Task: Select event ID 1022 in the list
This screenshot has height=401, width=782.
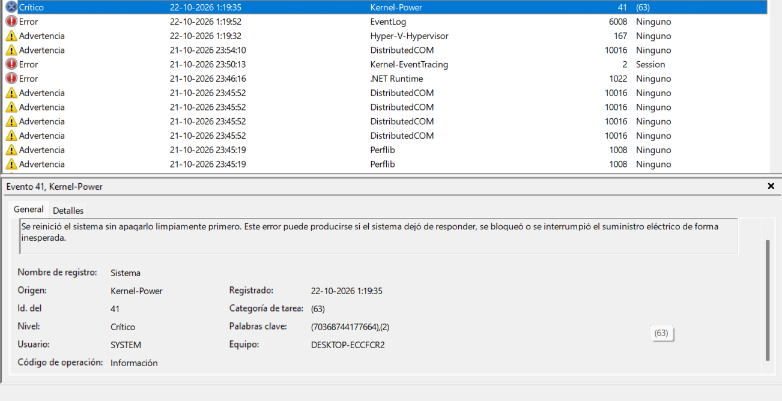Action: (618, 79)
